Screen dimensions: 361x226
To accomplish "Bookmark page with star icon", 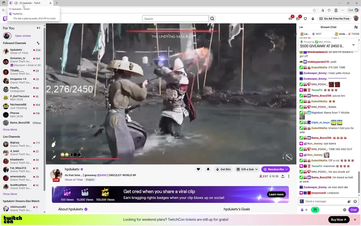I will pyautogui.click(x=314, y=10).
